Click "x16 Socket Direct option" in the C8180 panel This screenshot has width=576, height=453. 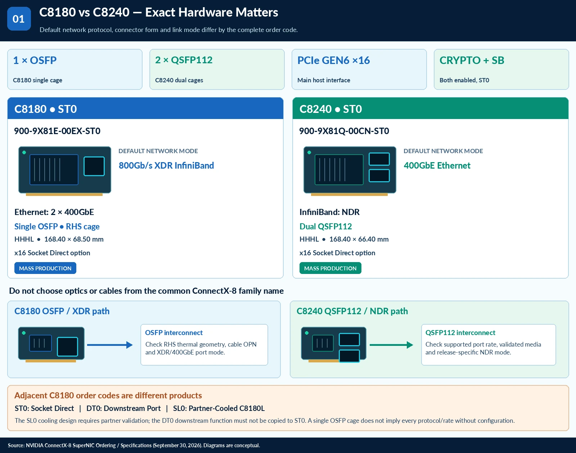52,253
